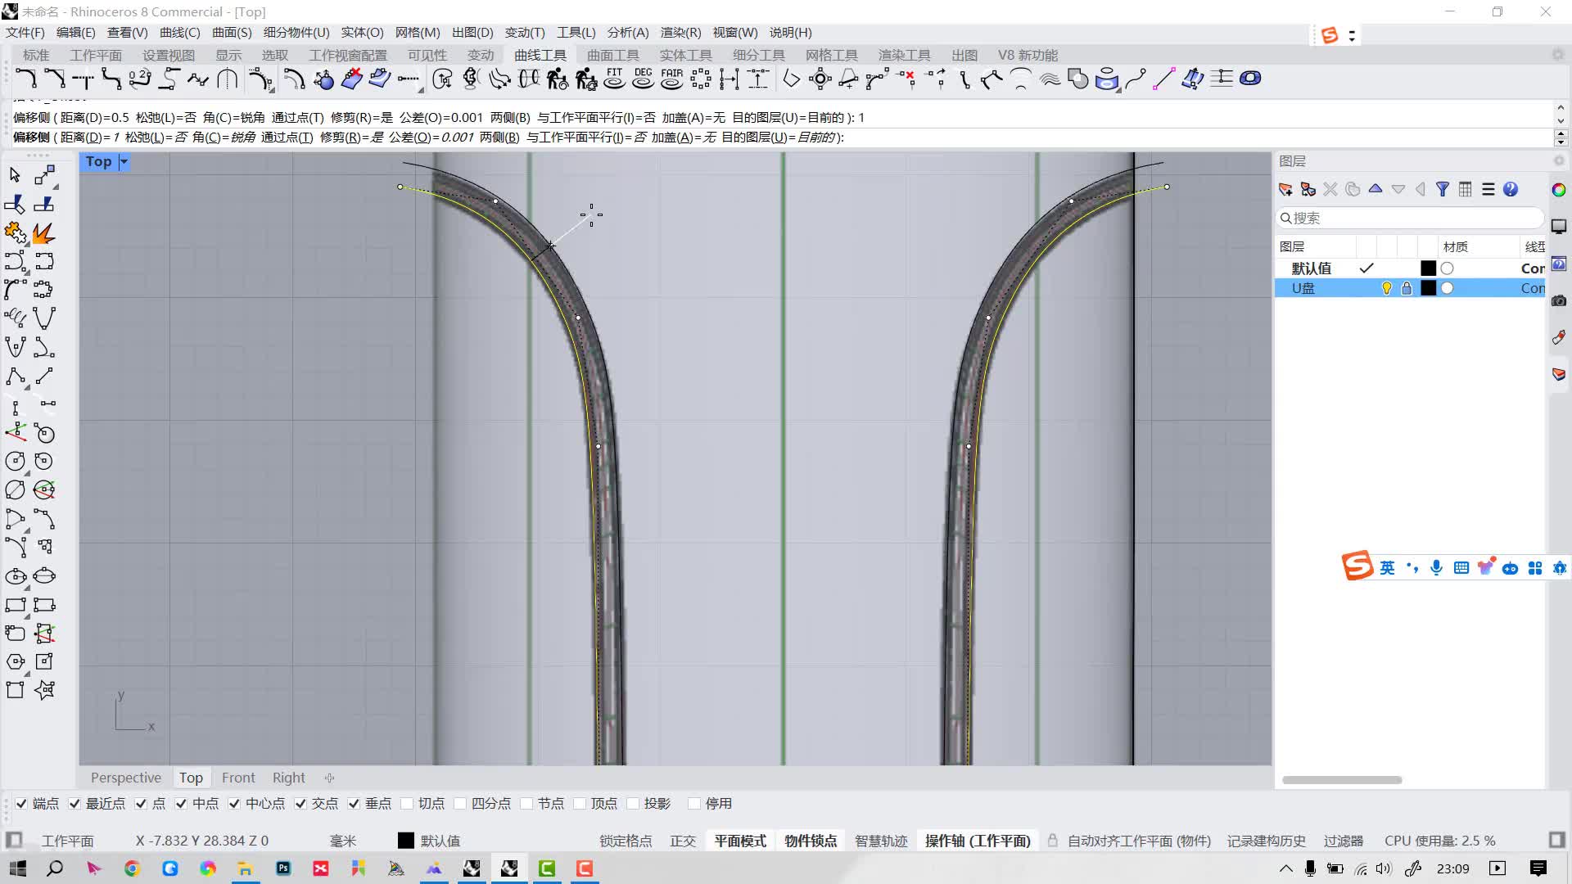Open the Top viewport dropdown arrow
1572x884 pixels.
[124, 162]
